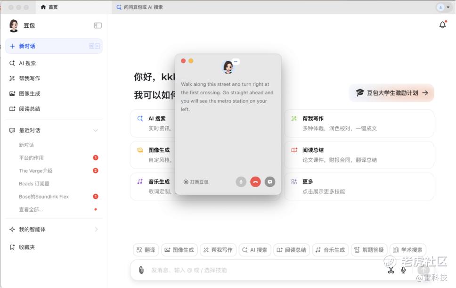Open Bose的Soundlink Flex conversation
Image resolution: width=456 pixels, height=288 pixels.
click(44, 197)
